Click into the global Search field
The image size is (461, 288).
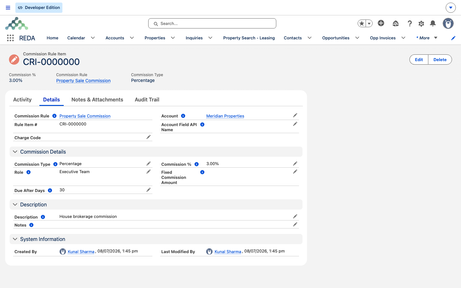(x=212, y=23)
